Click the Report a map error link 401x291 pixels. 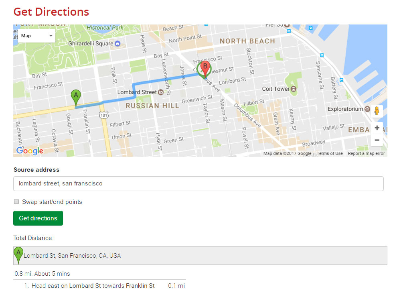[x=366, y=153]
